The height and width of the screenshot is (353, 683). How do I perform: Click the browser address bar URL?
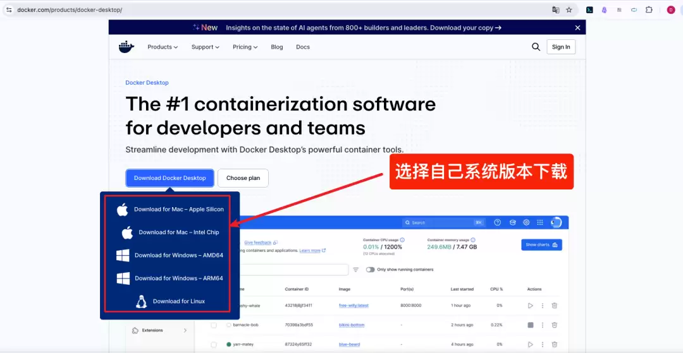point(70,9)
